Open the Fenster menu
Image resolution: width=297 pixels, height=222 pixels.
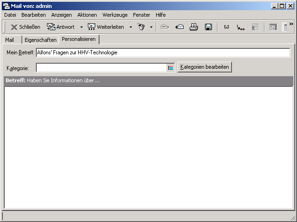click(141, 15)
